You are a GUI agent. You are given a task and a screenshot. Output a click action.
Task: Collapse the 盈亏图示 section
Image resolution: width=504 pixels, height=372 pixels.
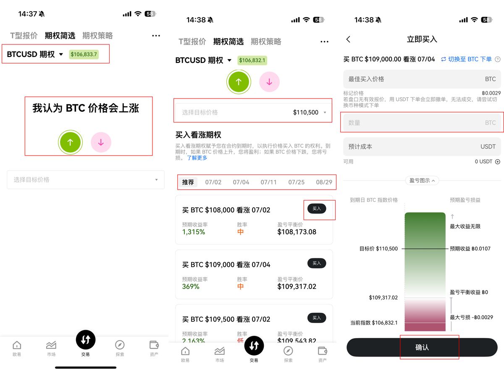pos(422,181)
